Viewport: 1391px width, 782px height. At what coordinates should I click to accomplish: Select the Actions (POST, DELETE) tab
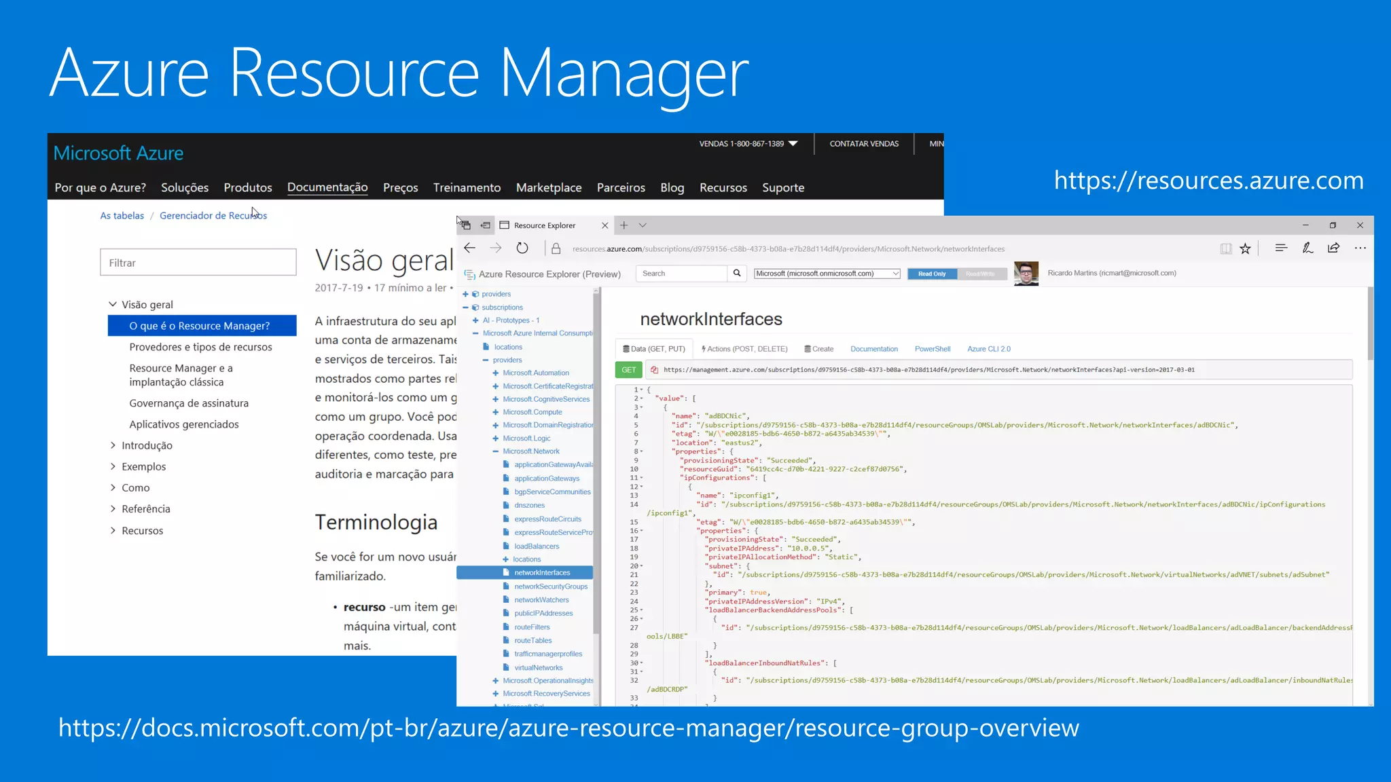tap(744, 349)
